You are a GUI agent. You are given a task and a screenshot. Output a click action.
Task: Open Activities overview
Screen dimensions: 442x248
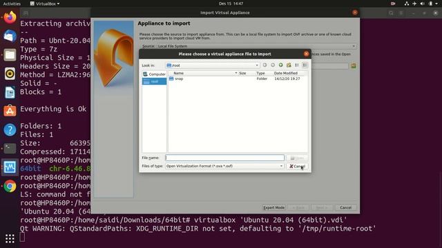pyautogui.click(x=12, y=3)
